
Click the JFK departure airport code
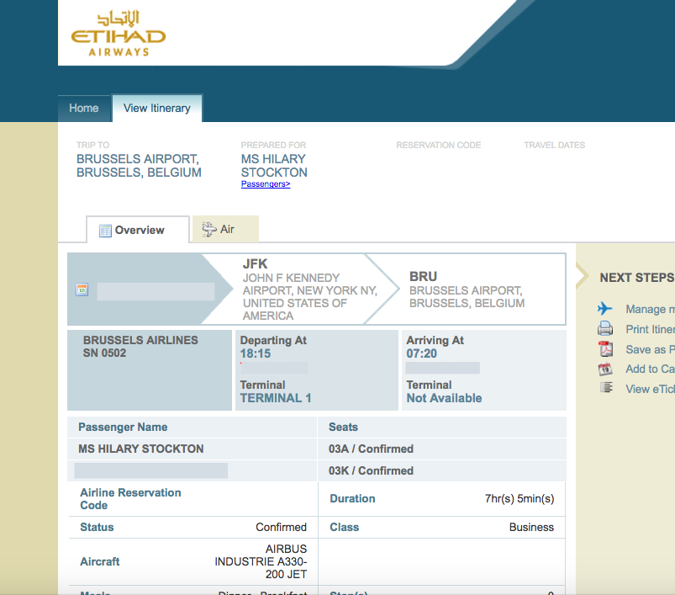tap(255, 263)
